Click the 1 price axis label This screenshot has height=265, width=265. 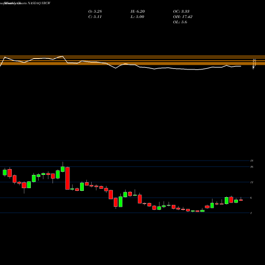[251, 213]
